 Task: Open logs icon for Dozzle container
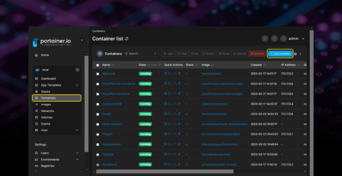pos(165,114)
